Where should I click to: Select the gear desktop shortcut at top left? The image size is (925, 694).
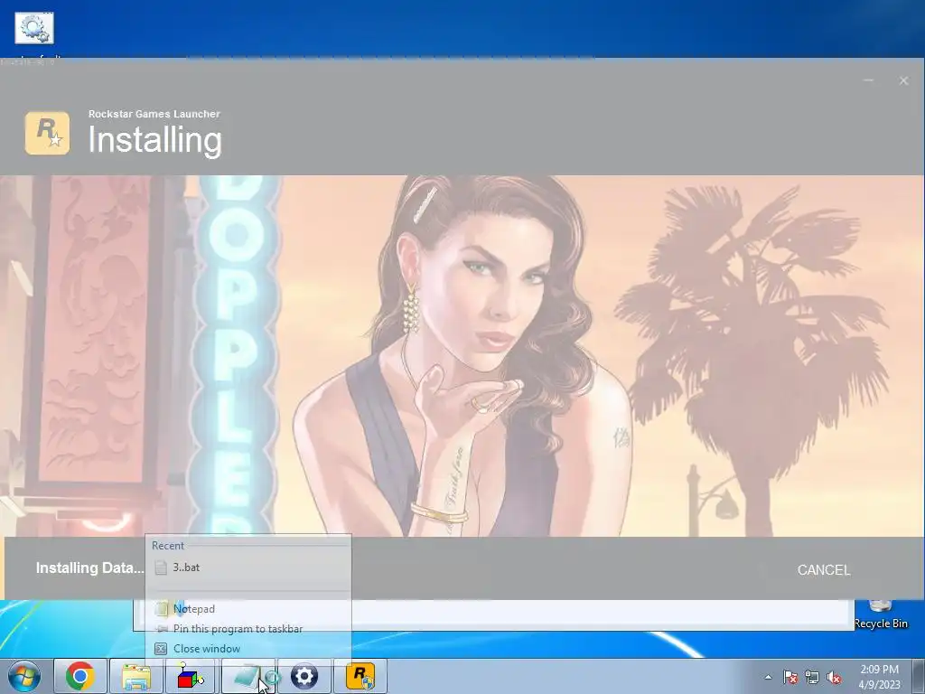(34, 28)
